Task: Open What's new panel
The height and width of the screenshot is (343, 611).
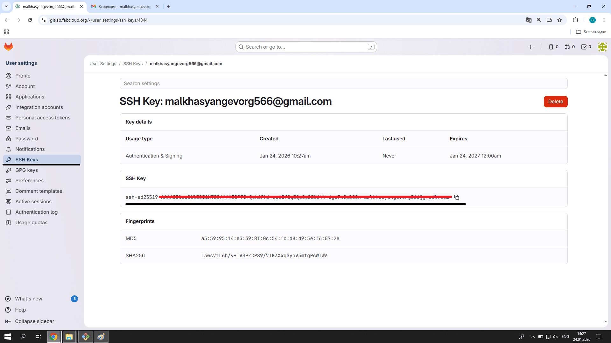Action: click(x=29, y=299)
